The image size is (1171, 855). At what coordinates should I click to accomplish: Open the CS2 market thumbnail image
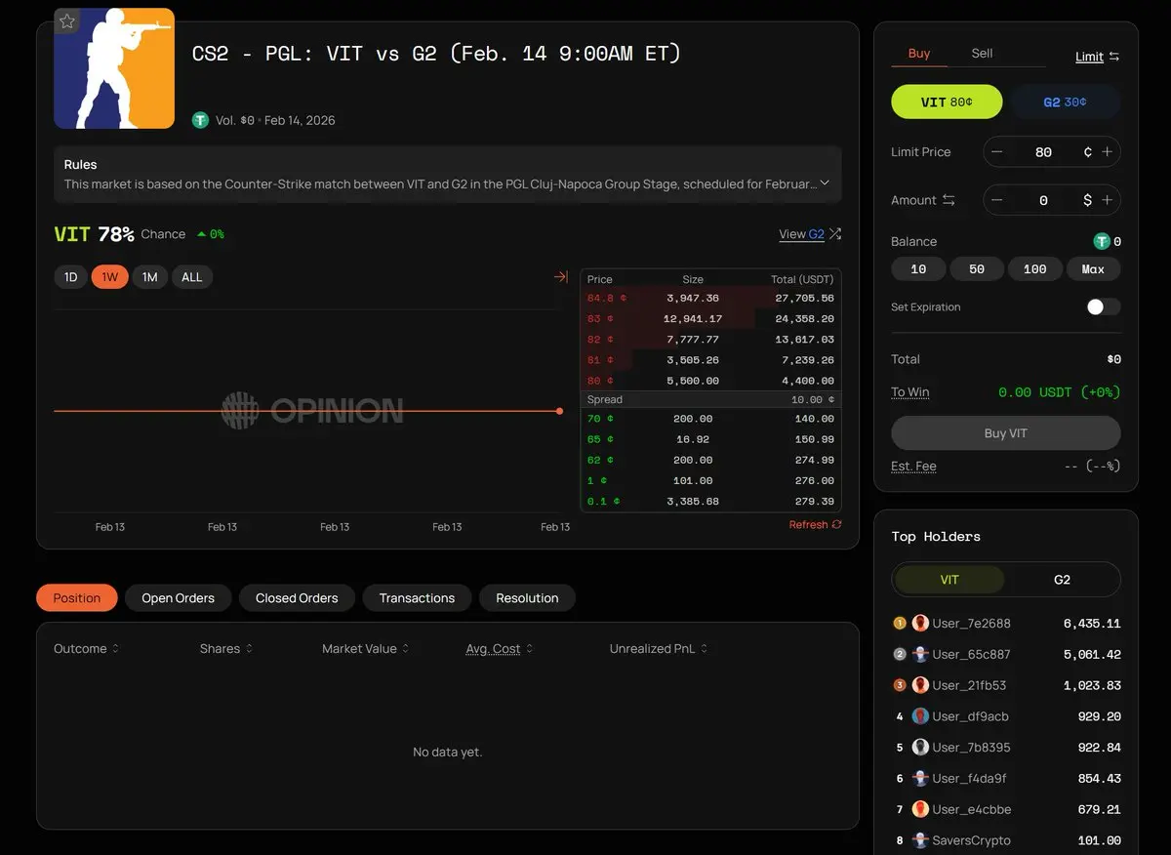[x=114, y=68]
